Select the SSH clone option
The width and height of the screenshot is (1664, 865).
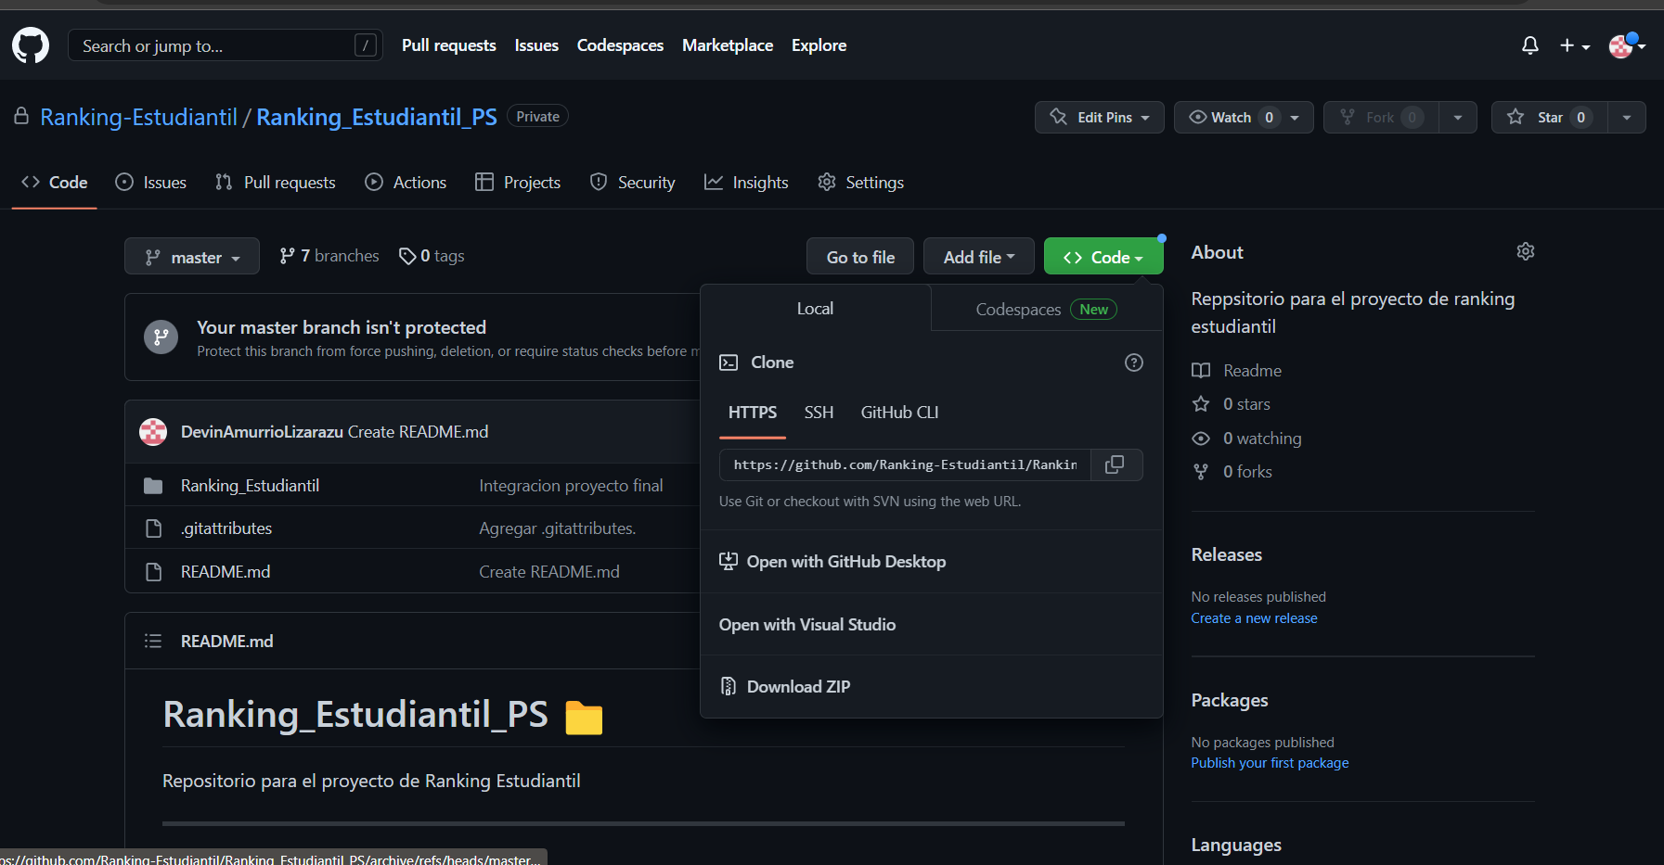tap(819, 413)
